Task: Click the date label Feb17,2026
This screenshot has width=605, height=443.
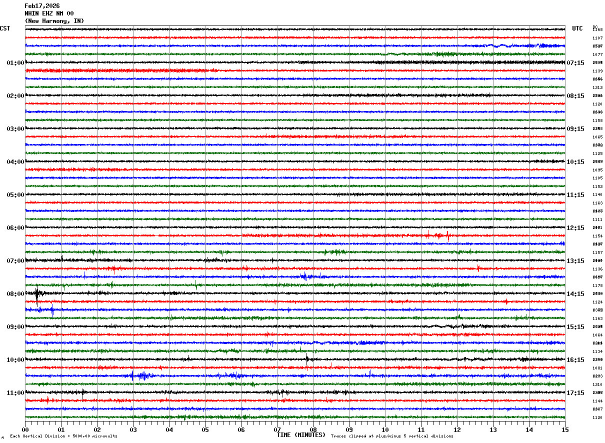Action: coord(42,6)
